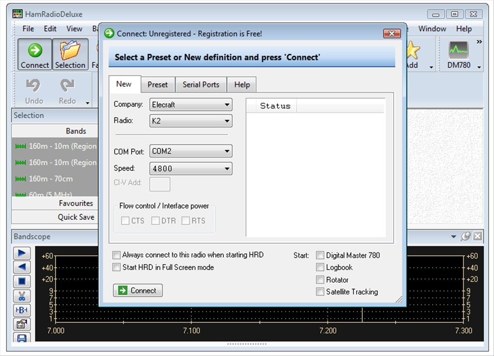This screenshot has width=494, height=356.
Task: Open the File menu
Action: [x=28, y=28]
